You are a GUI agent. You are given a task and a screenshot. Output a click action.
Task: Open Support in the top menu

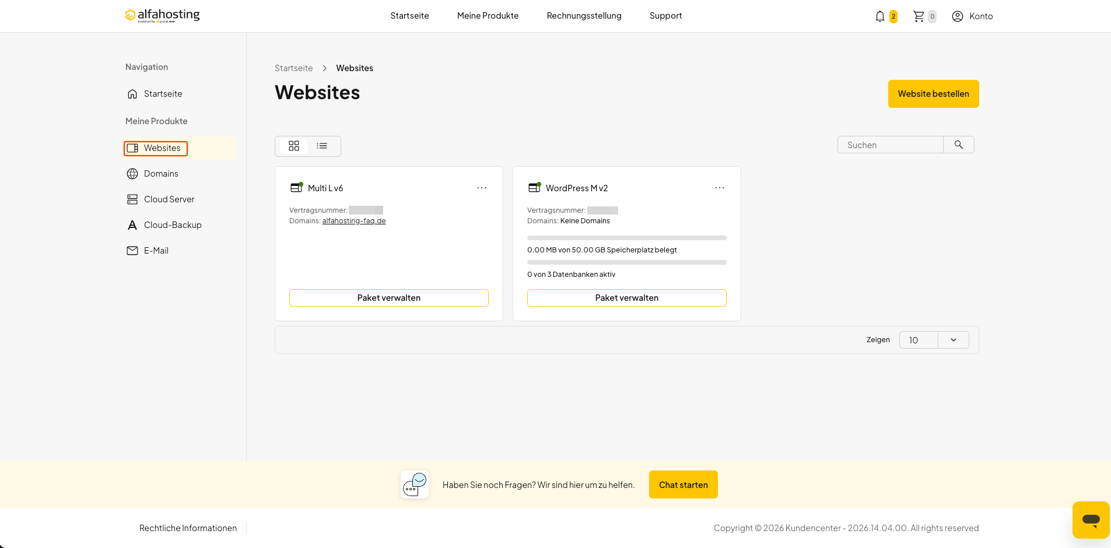665,16
